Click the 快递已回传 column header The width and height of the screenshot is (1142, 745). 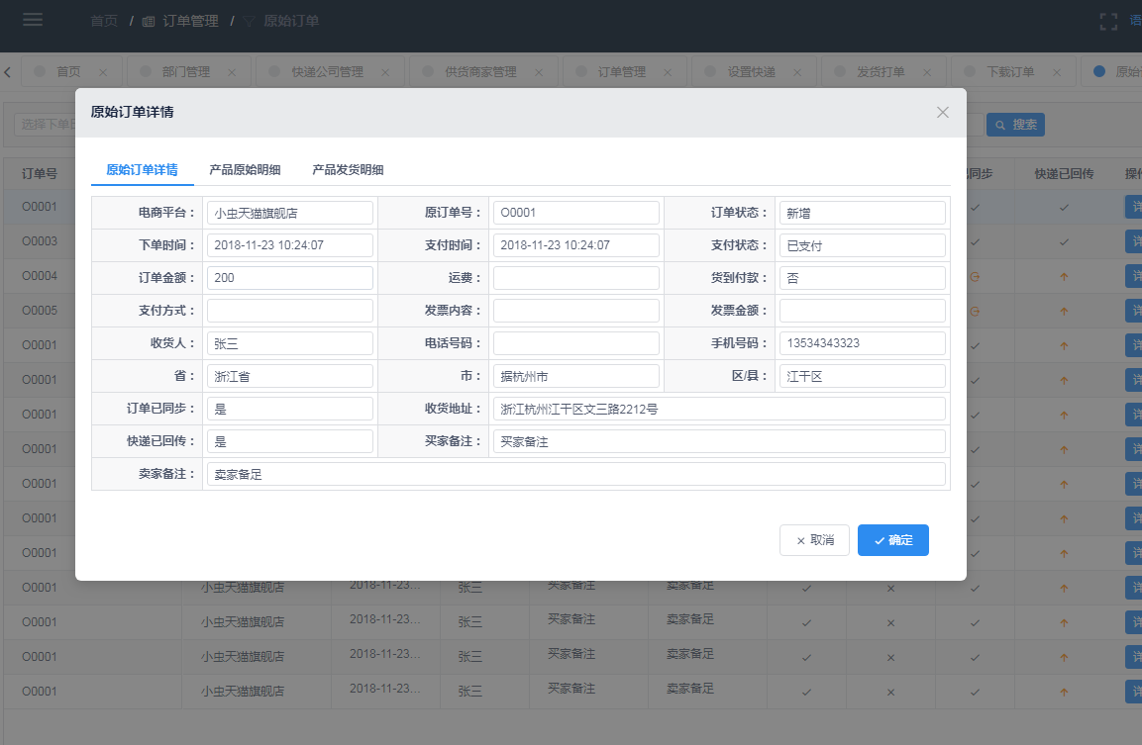coord(1064,174)
